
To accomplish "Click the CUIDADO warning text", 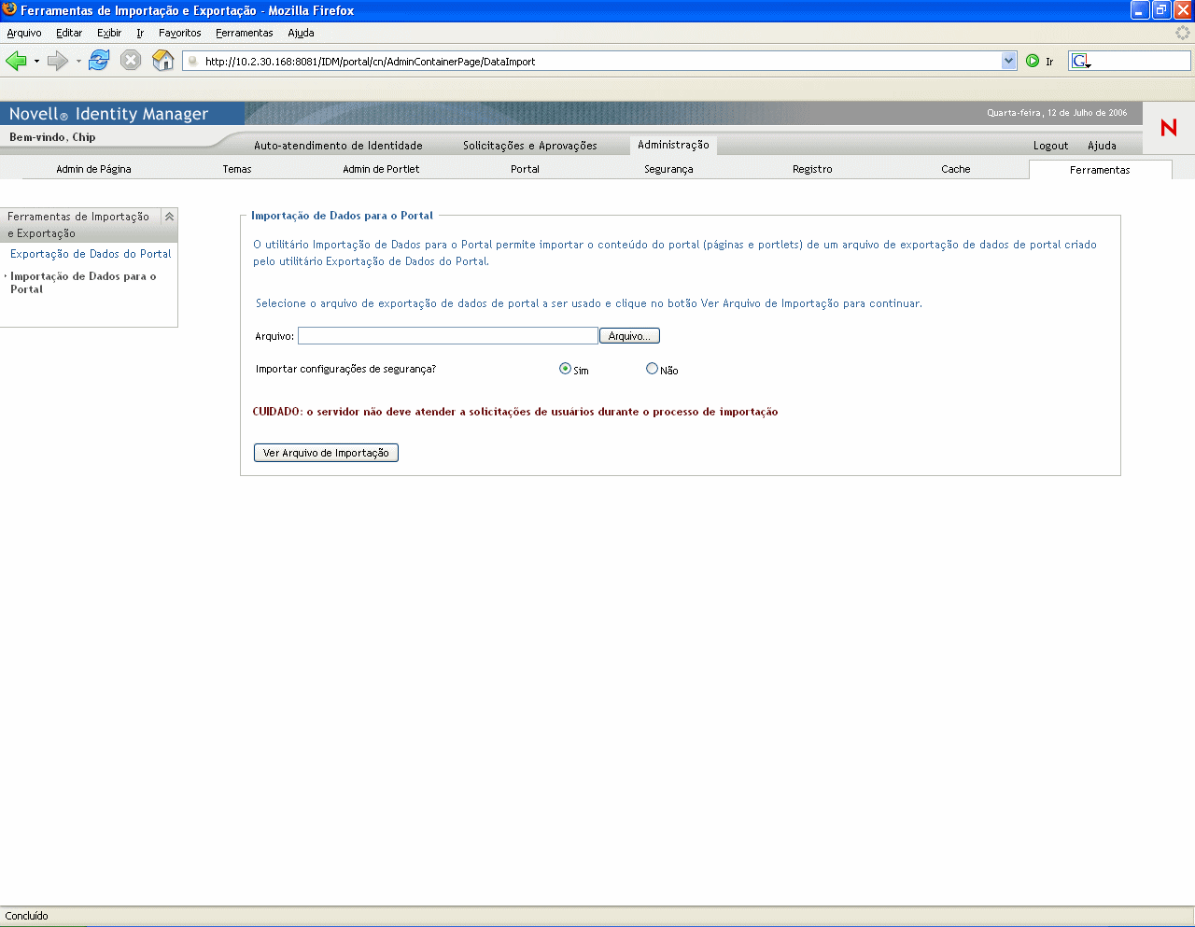I will coord(515,412).
